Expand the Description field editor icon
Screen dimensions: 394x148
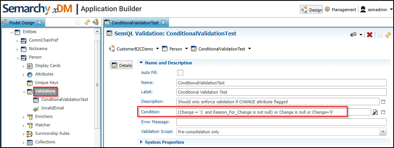(383, 102)
